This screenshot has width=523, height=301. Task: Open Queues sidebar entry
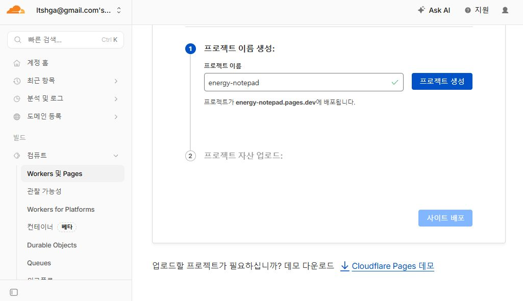[39, 263]
